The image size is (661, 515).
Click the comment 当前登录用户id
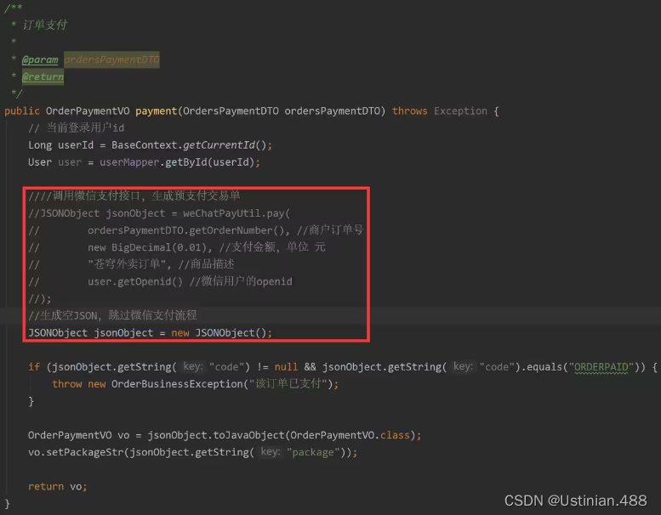(x=77, y=127)
